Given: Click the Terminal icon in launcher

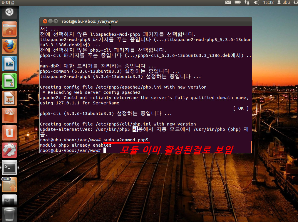Looking at the screenshot, I should (9, 167).
